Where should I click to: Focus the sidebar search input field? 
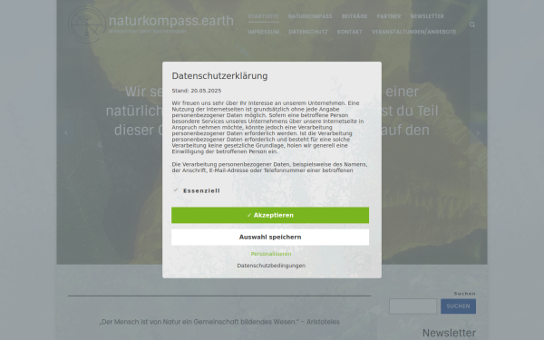413,306
